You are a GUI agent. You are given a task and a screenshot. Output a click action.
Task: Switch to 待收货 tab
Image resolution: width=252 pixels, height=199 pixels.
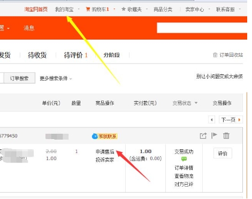pos(37,55)
